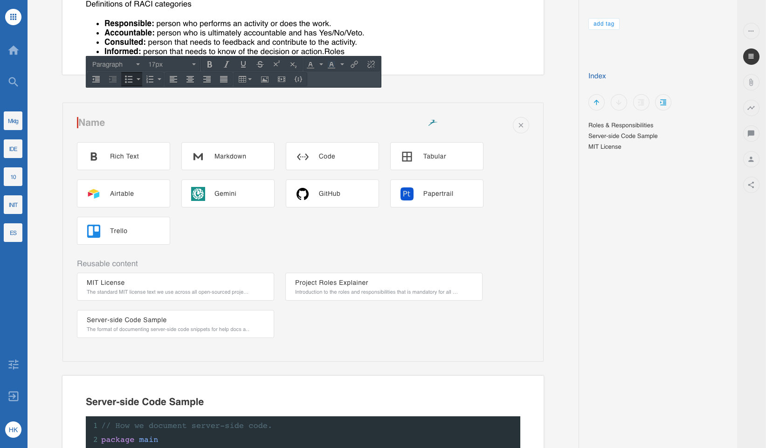
Task: Insert a code sample with the braces icon
Action: click(298, 79)
